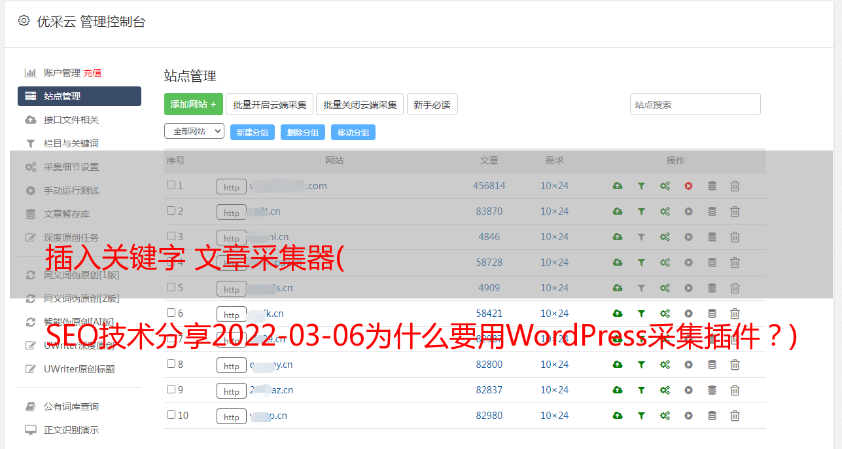Click play icon in 82980 row

688,416
